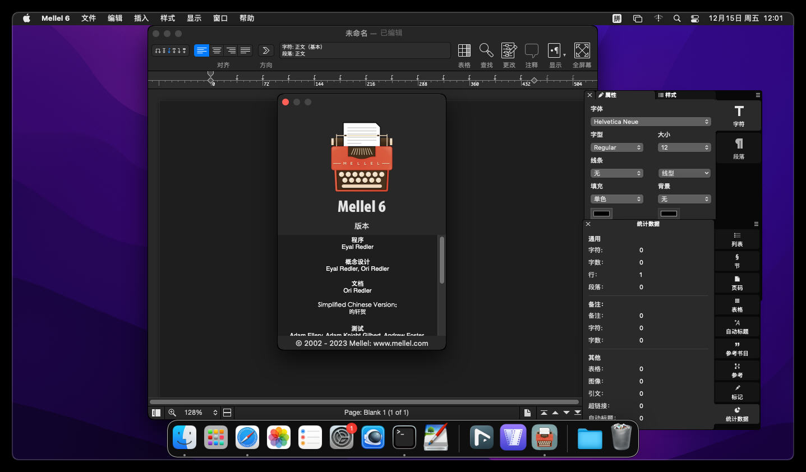Insert a 注释 (note) via speech-bubble icon
This screenshot has width=806, height=472.
531,51
